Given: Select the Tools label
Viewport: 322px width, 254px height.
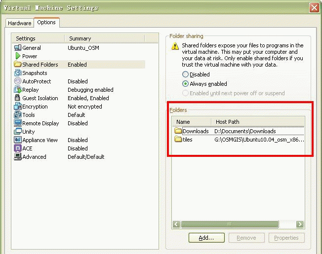Looking at the screenshot, I should pos(29,115).
